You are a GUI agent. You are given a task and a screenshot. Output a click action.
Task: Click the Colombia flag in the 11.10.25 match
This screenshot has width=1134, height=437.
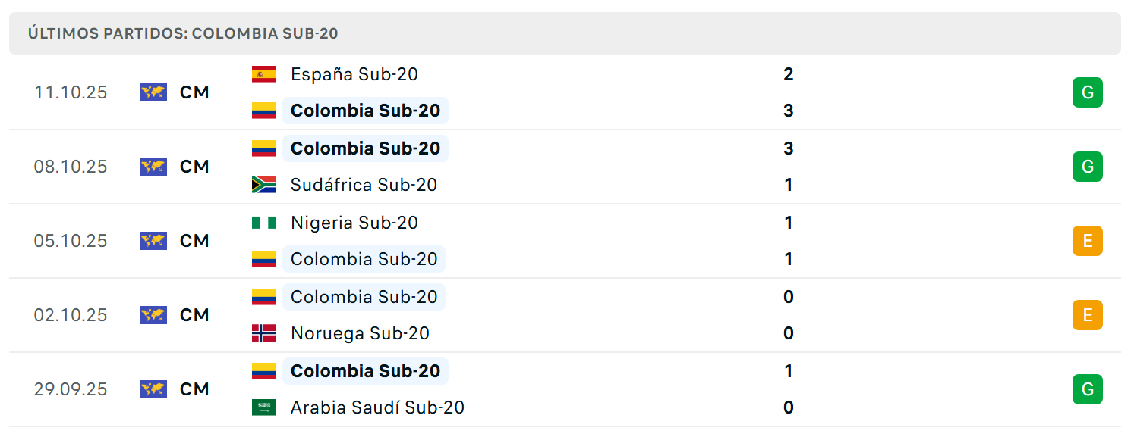click(x=264, y=111)
